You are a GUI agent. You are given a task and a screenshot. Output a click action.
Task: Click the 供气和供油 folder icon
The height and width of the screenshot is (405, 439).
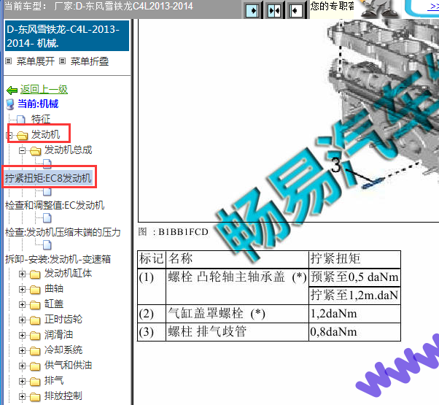[35, 366]
